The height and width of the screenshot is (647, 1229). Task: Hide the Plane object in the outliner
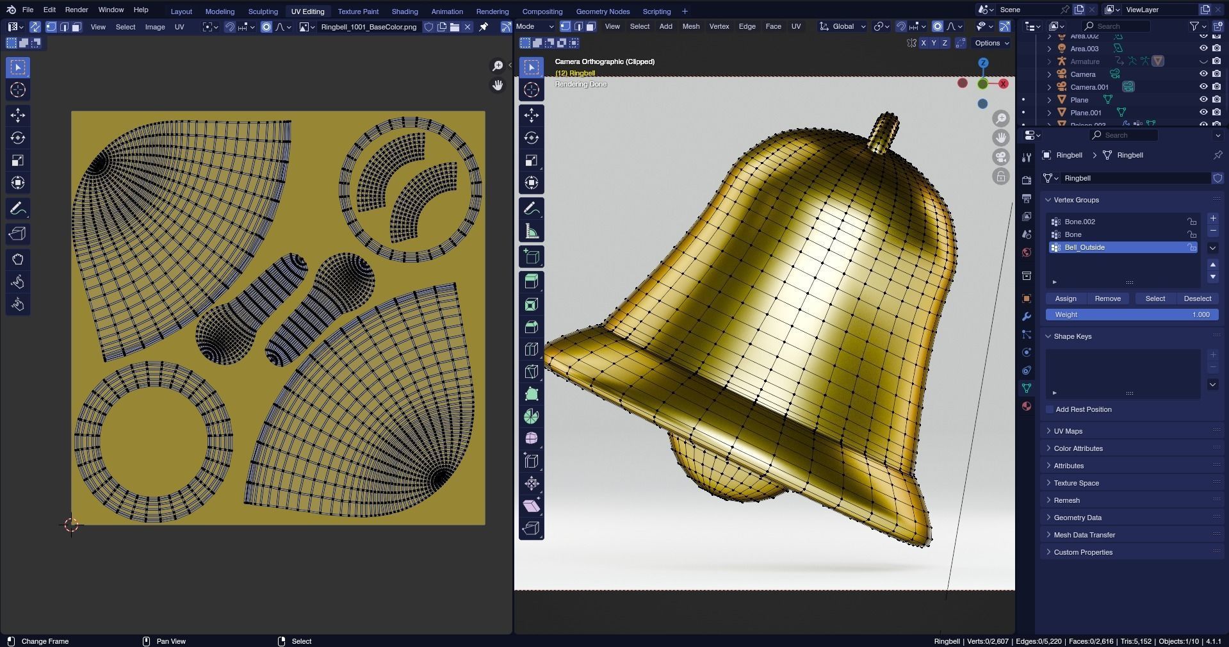(1203, 100)
